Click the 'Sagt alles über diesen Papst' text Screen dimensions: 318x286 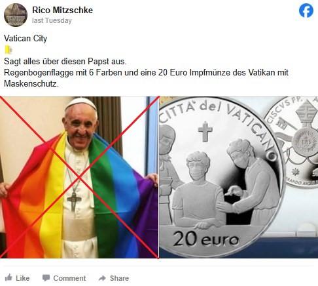(57, 62)
